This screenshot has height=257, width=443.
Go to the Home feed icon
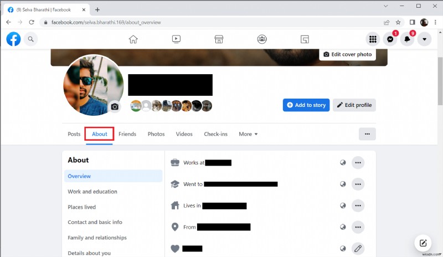coord(133,39)
